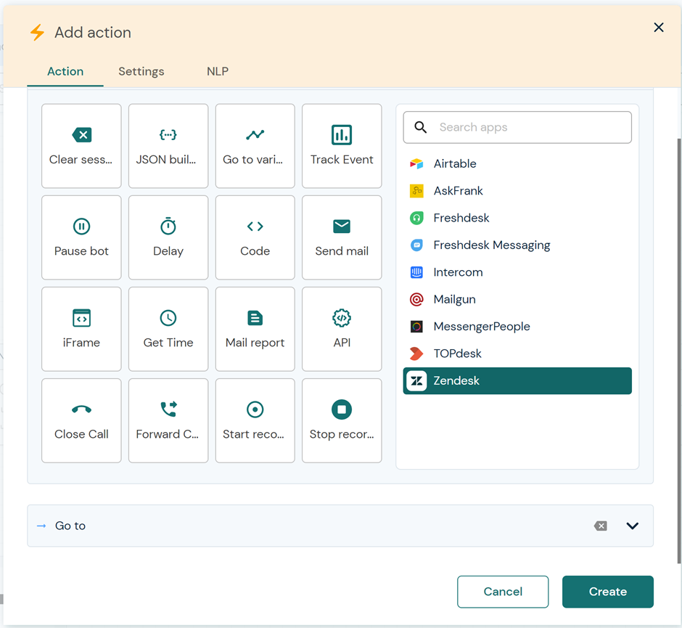Image resolution: width=682 pixels, height=628 pixels.
Task: Select the Clear session action tile
Action: (x=81, y=146)
